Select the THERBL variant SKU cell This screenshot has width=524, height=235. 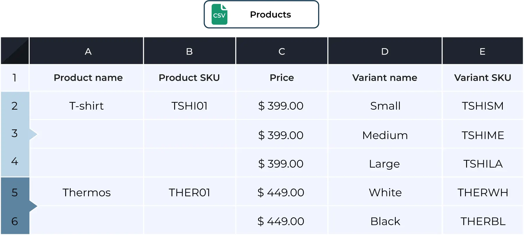483,221
